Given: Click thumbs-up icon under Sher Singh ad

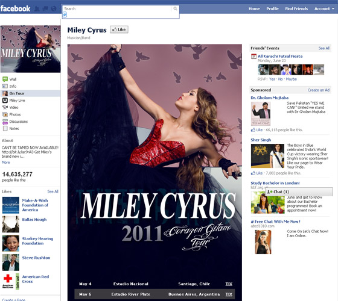Looking at the screenshot, I should pyautogui.click(x=253, y=173).
